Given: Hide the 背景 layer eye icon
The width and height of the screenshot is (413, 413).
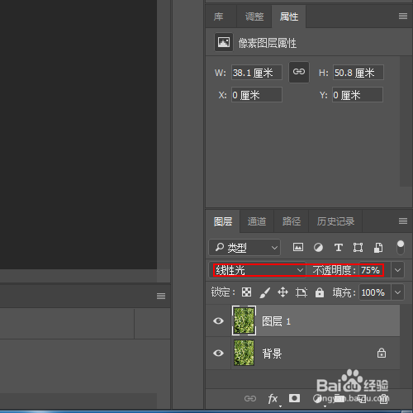Looking at the screenshot, I should (218, 353).
